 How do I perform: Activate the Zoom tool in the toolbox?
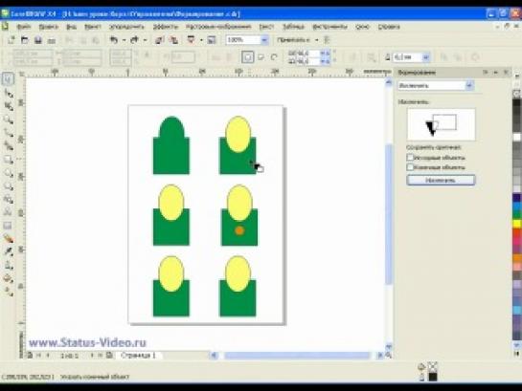[9, 119]
